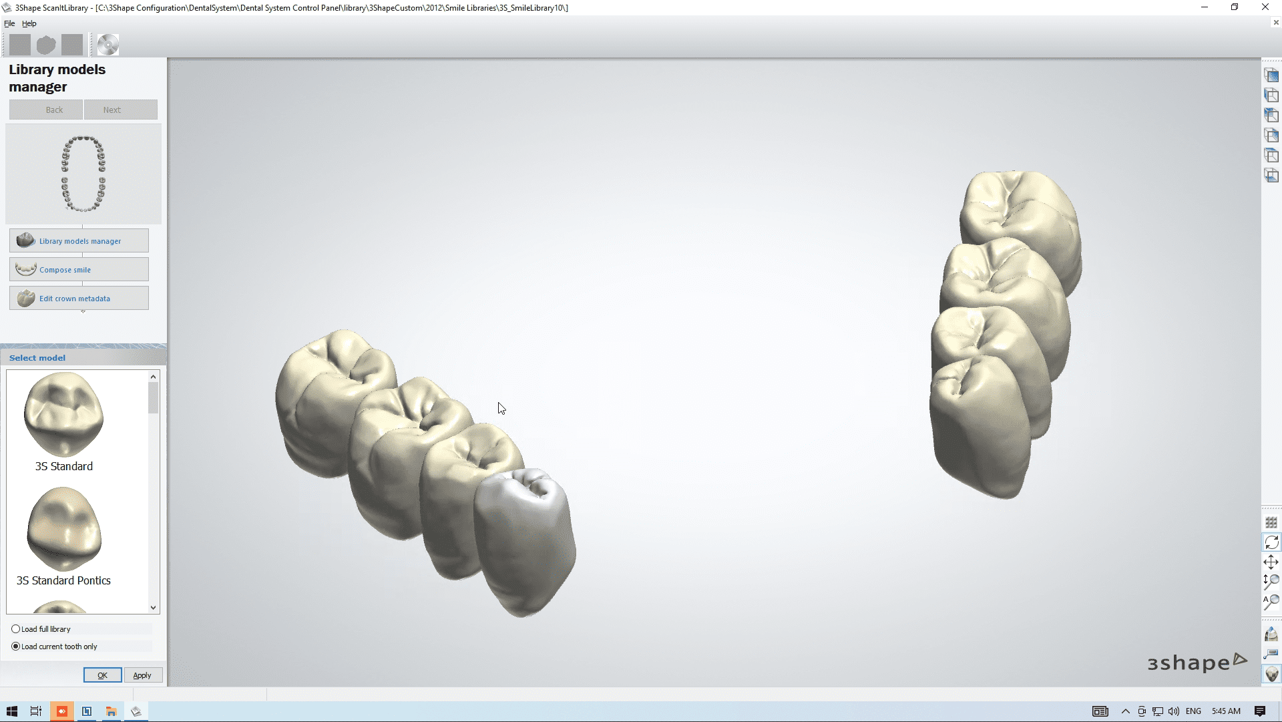Expand workflow steps arrow below Edit crown metadata
The width and height of the screenshot is (1282, 722).
(x=83, y=312)
